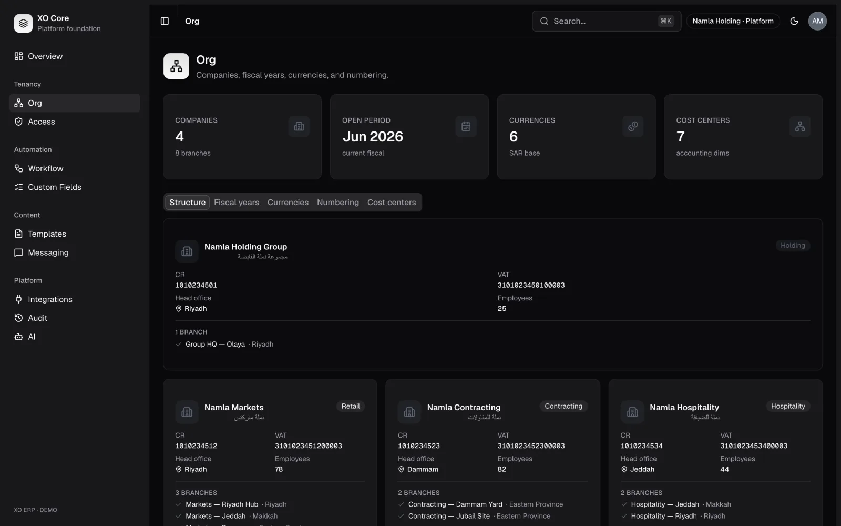The width and height of the screenshot is (841, 526).
Task: Open the Namla Holding · Platform selector
Action: pos(733,21)
